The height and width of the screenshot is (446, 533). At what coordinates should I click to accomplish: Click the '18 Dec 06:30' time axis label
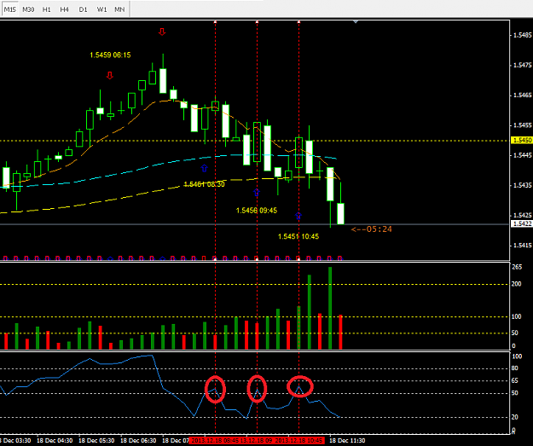(x=138, y=441)
